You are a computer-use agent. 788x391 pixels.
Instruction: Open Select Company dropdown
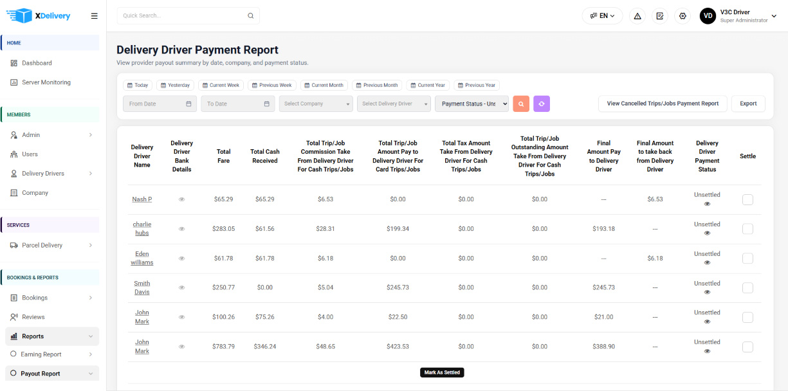[x=316, y=104]
